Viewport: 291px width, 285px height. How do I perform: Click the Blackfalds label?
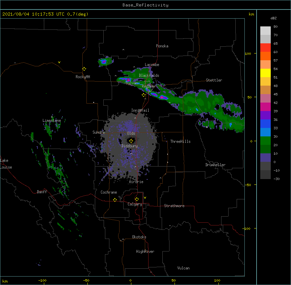(149, 75)
